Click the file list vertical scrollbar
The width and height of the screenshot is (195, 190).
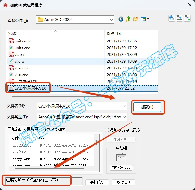coord(161,85)
